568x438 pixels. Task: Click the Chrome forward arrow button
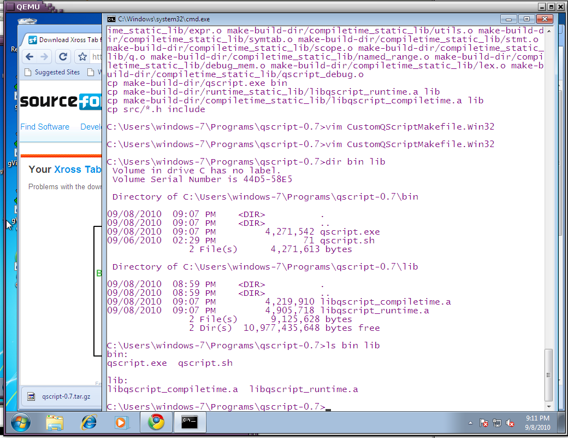45,57
